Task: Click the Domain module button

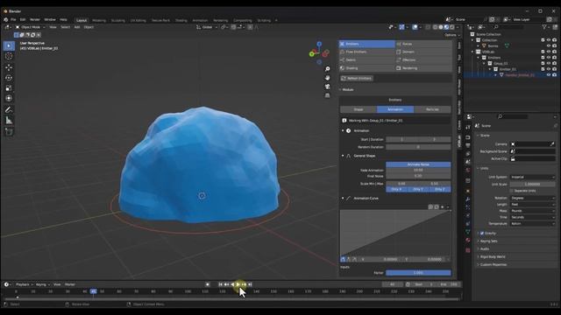Action: click(423, 52)
